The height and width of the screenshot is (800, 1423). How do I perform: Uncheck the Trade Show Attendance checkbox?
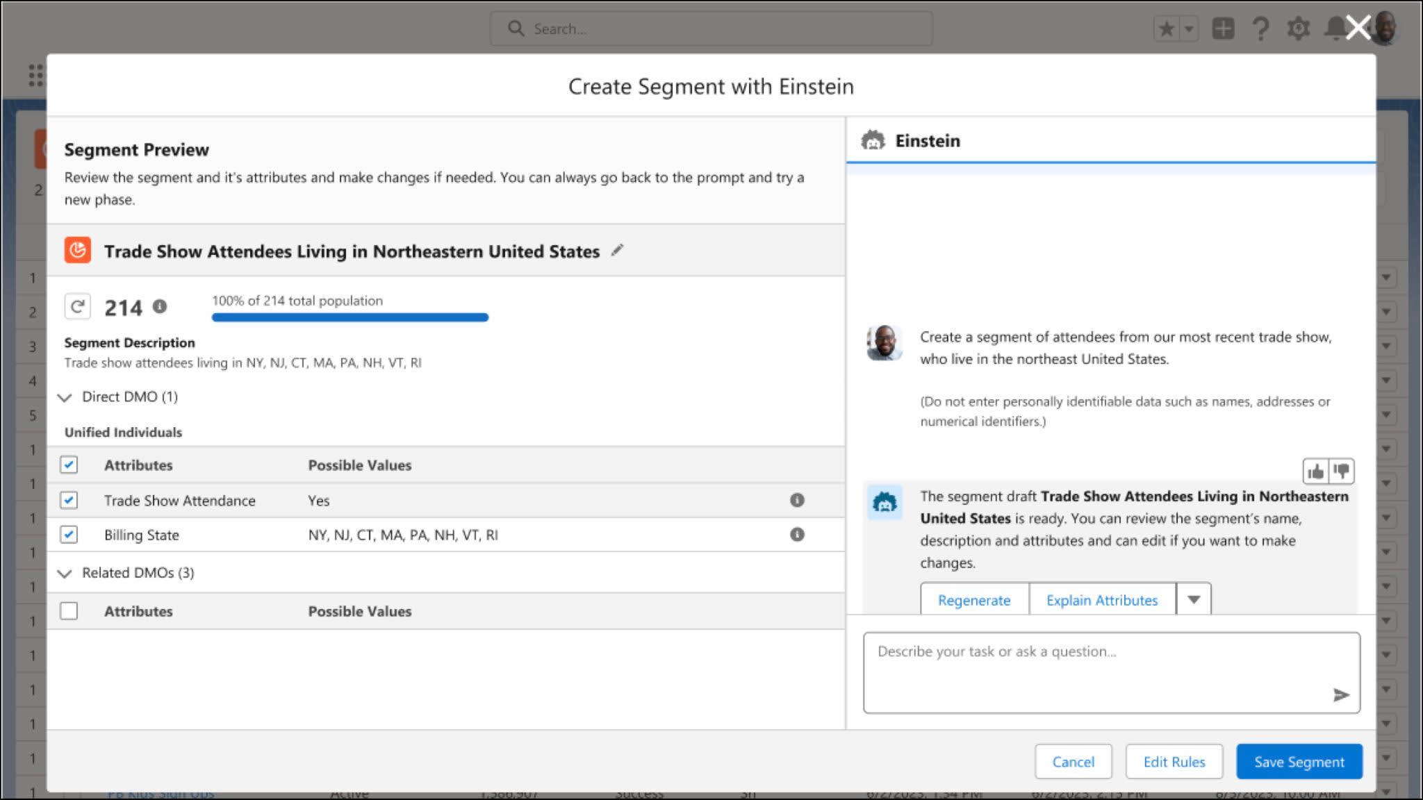69,500
